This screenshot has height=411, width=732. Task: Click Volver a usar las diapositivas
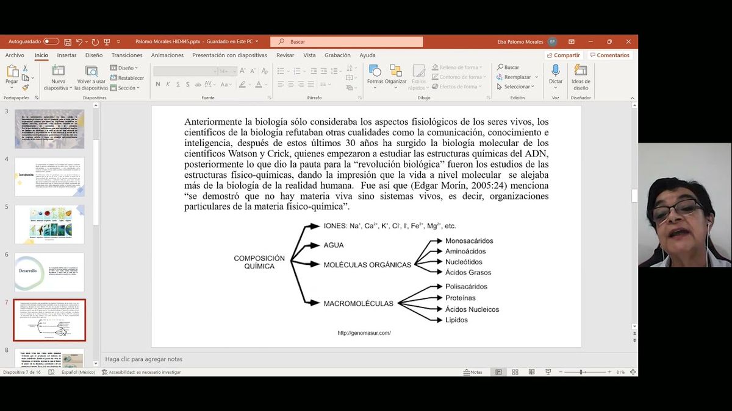click(91, 77)
